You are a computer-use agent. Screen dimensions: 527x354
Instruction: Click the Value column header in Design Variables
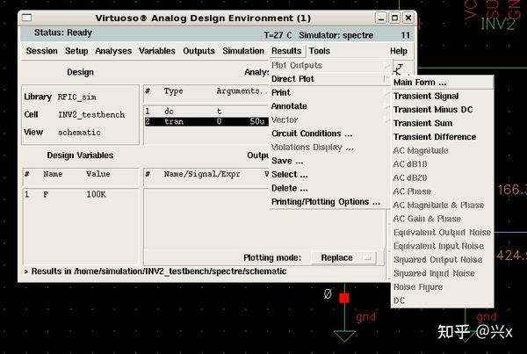click(x=98, y=174)
